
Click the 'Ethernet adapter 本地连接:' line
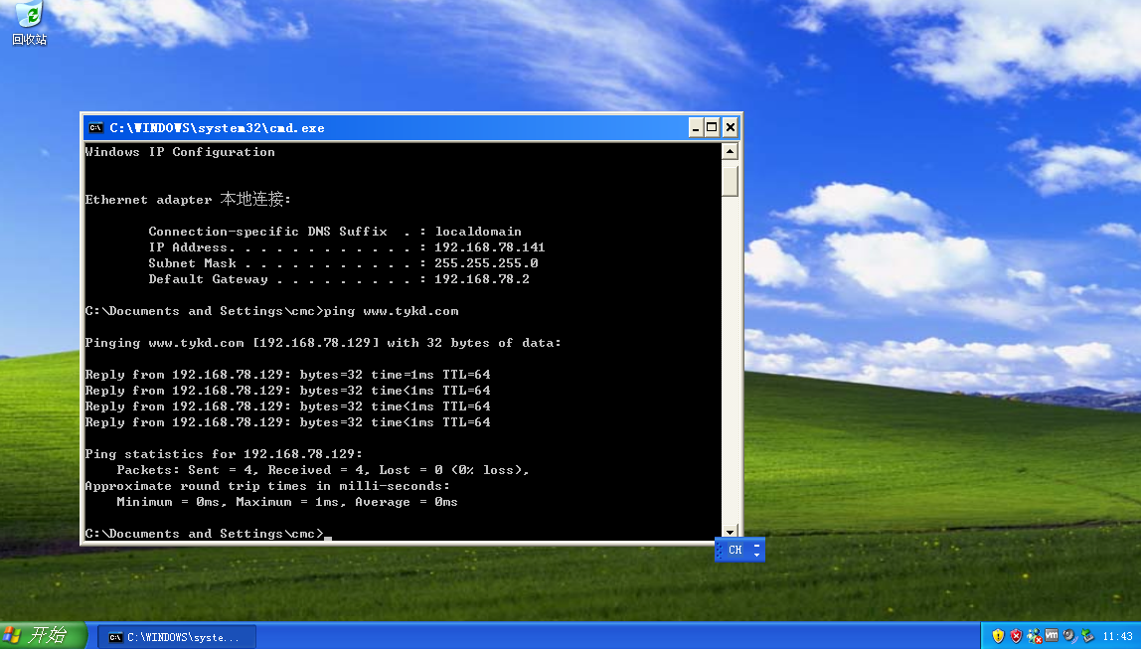pos(188,199)
